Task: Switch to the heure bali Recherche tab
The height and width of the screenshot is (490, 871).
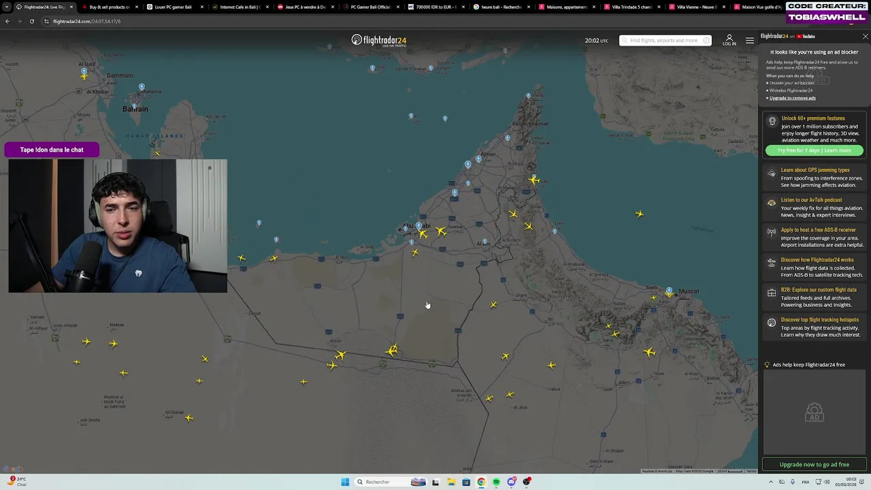Action: (x=501, y=7)
